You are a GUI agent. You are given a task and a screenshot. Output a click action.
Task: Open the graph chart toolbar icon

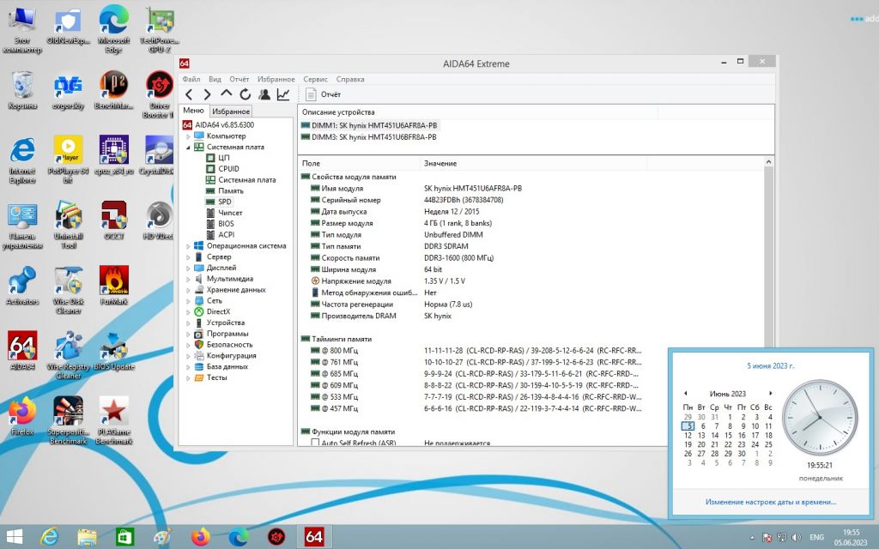click(x=283, y=94)
